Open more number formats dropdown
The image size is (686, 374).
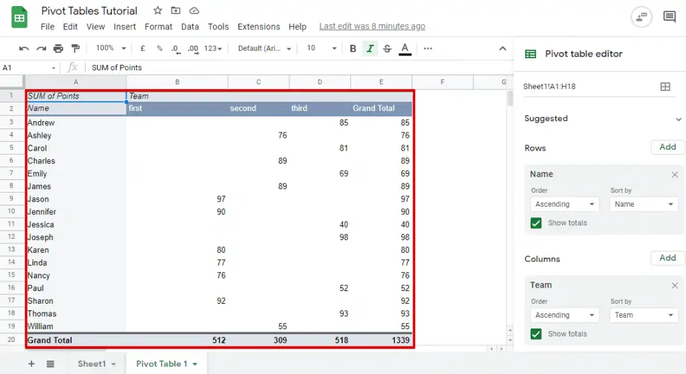[213, 48]
